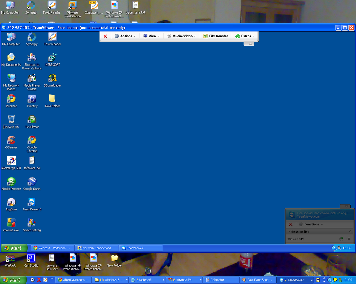Open the Start menu in the remote session taskbar
Screen dimensions: 356x284
tap(15, 248)
